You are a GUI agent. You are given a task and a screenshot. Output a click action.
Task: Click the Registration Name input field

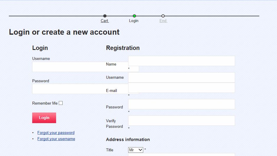(x=181, y=61)
